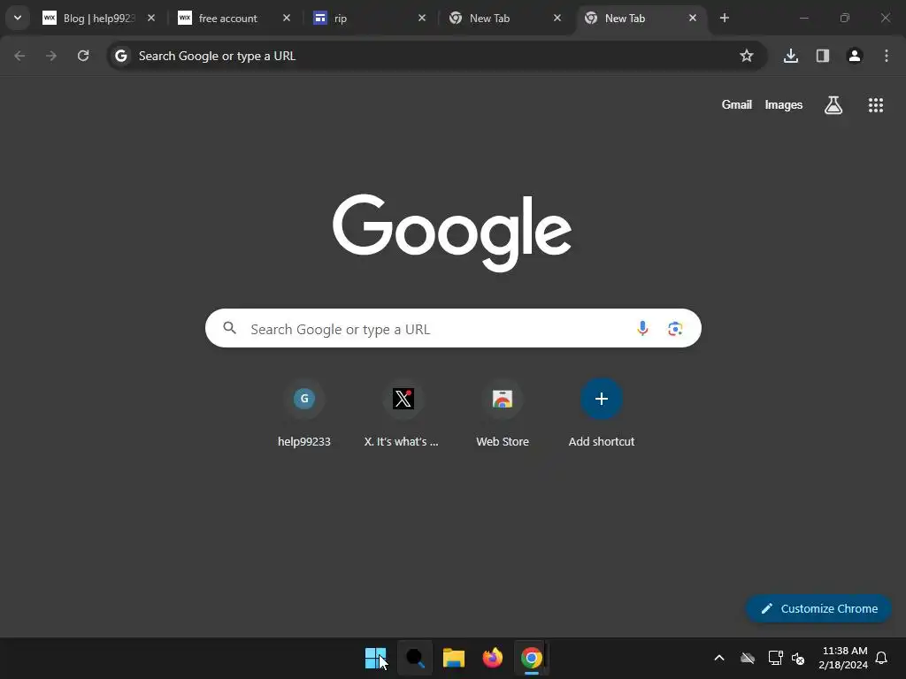Open the notifications bell

[881, 658]
